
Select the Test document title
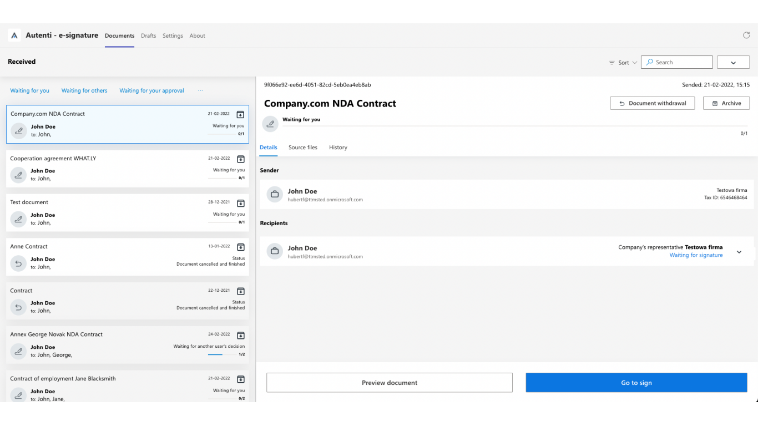point(29,202)
